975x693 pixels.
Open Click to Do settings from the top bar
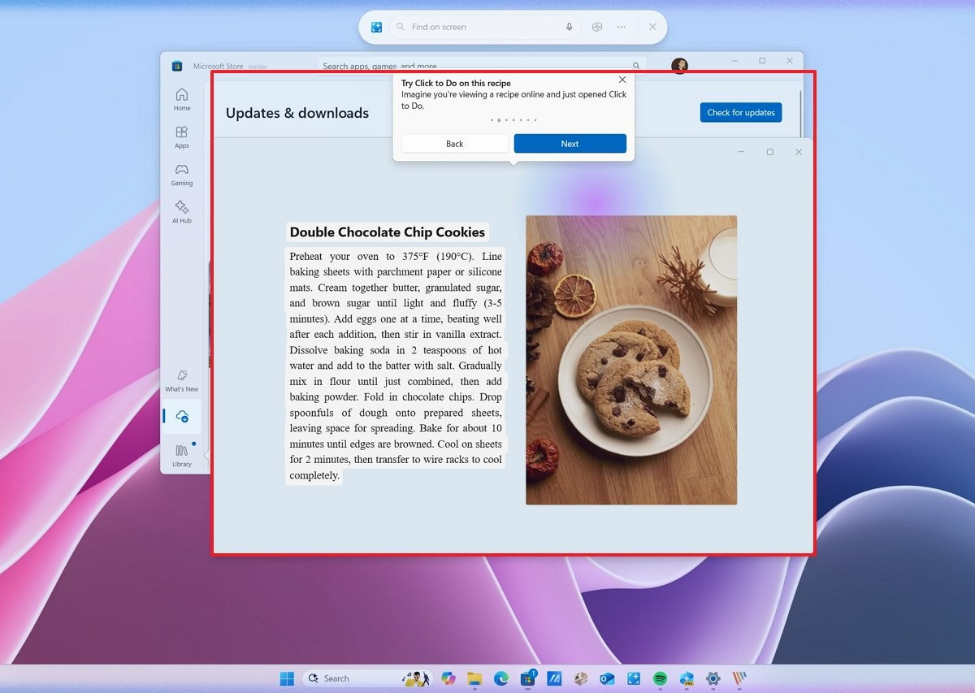596,27
